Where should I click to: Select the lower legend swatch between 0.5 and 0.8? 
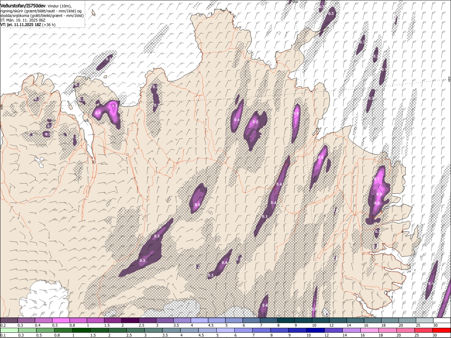(45, 331)
